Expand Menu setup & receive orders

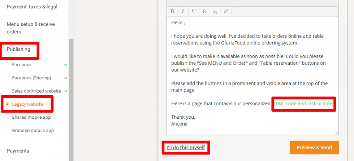click(31, 28)
